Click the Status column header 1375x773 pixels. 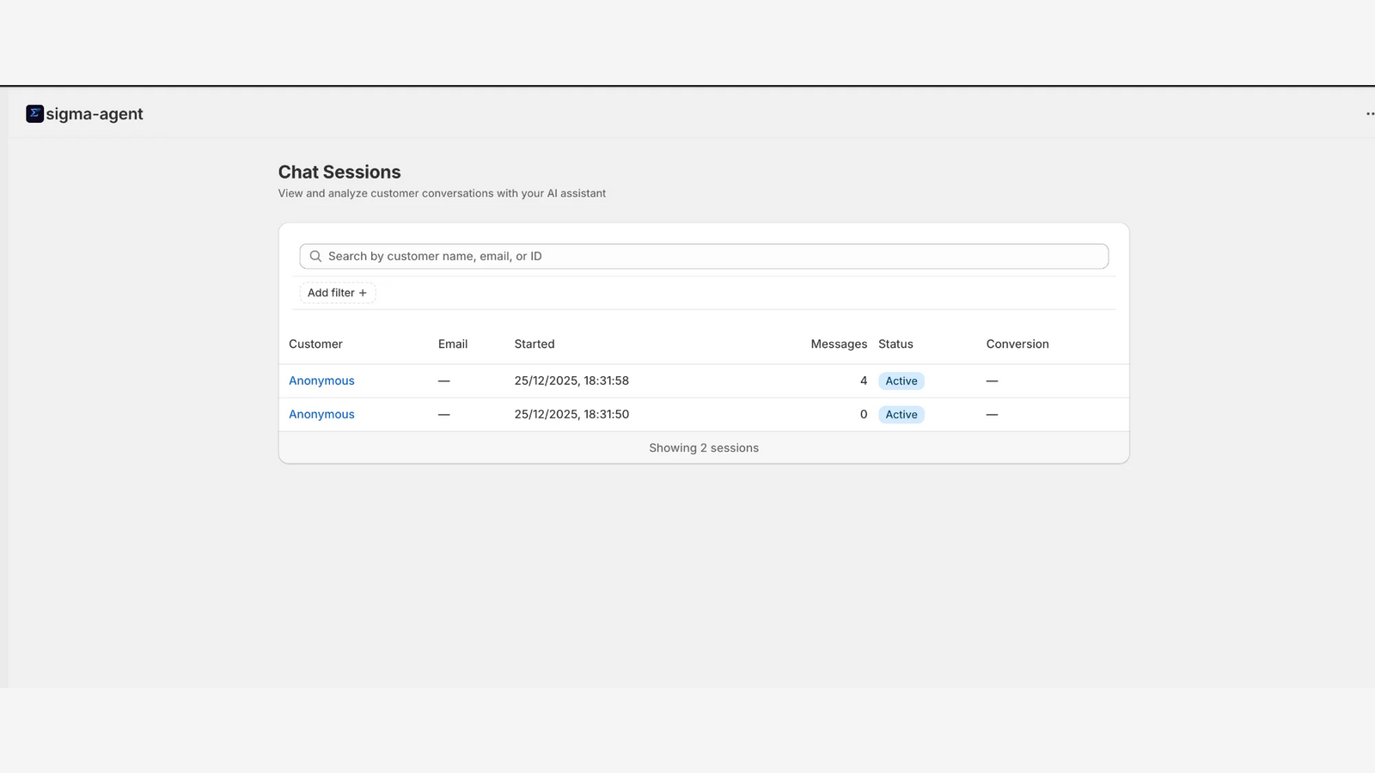click(895, 344)
